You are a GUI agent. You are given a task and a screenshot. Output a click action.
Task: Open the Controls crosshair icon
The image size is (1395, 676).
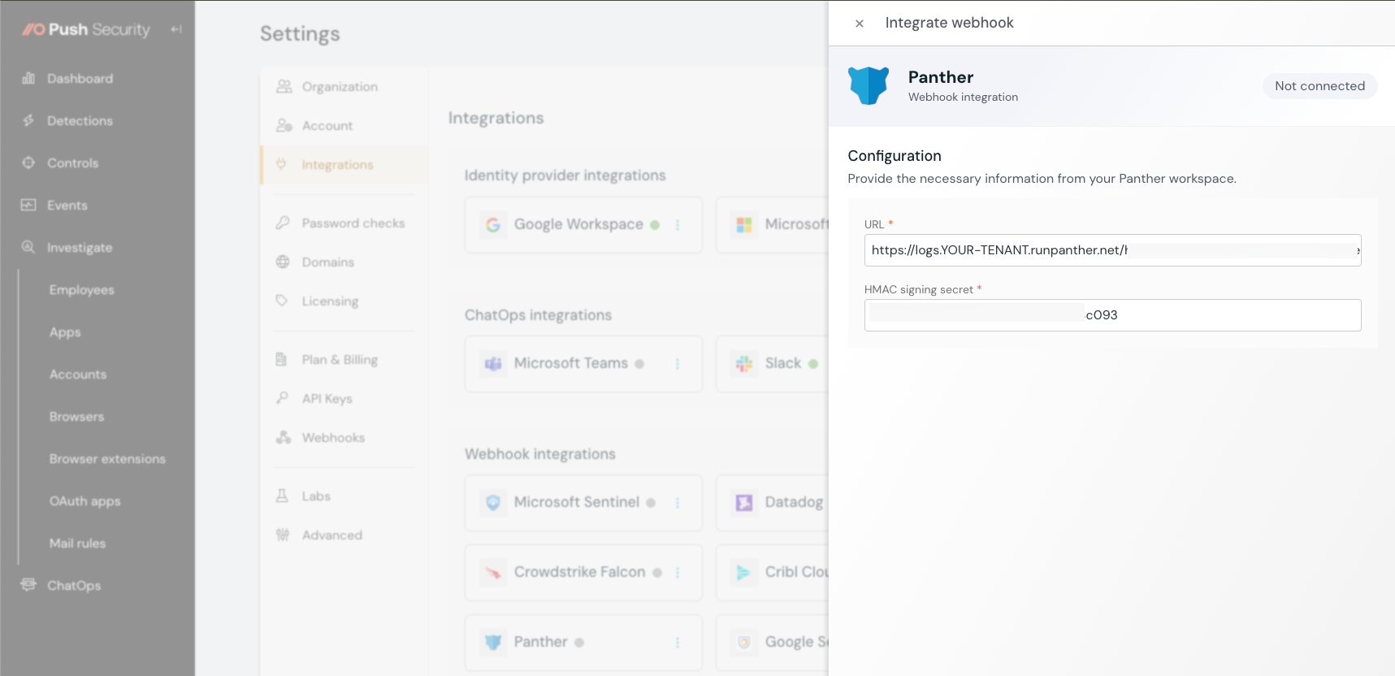coord(28,162)
